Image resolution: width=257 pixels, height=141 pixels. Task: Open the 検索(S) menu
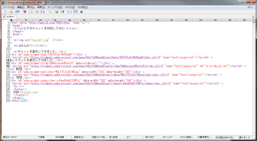(x=41, y=7)
